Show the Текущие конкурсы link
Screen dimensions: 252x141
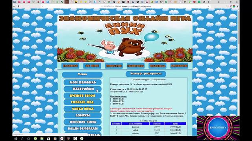(141, 80)
